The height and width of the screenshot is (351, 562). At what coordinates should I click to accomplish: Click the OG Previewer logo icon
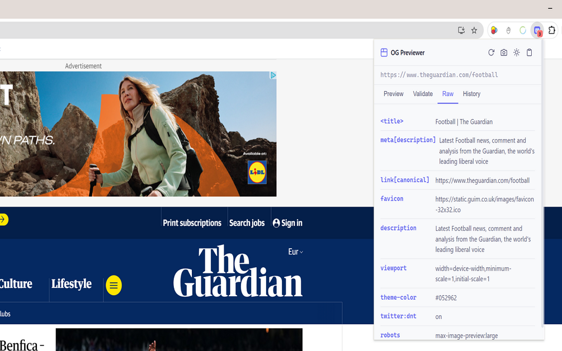[x=384, y=53]
